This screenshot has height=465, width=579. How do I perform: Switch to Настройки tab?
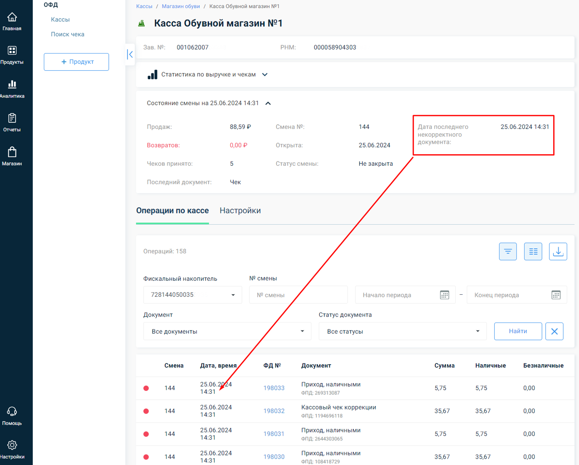tap(240, 211)
